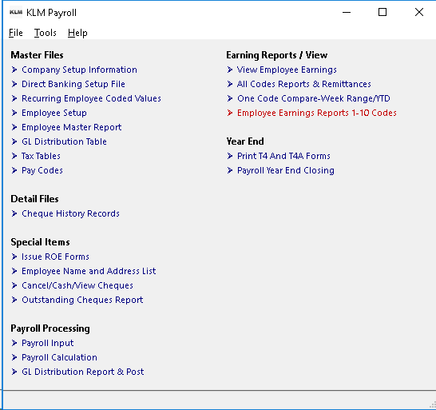Screen dimensions: 436x410
Task: Click the KLM logo icon in title bar
Action: tap(16, 13)
